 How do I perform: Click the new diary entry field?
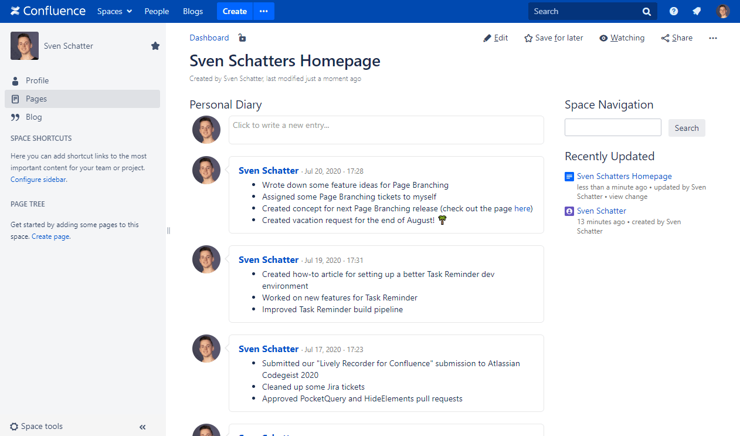coord(386,130)
